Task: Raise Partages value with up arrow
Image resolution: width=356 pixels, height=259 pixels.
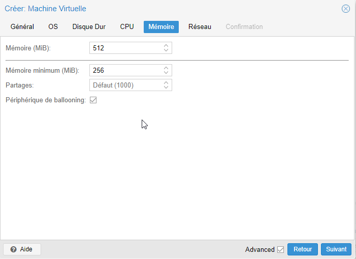Action: pyautogui.click(x=166, y=83)
